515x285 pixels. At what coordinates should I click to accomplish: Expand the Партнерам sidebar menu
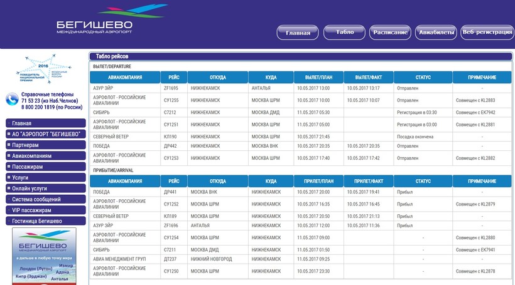coord(45,145)
